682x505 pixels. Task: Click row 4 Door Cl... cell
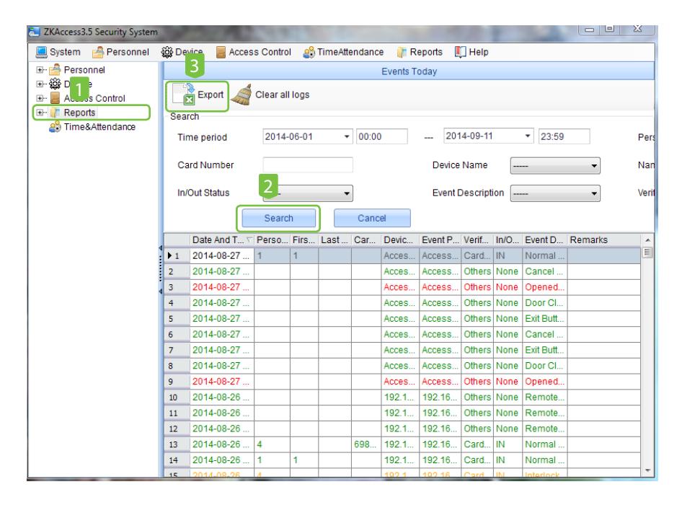click(544, 303)
